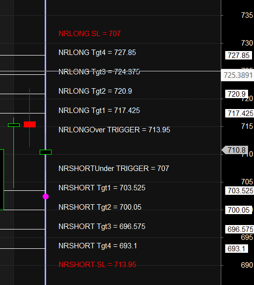Select the NRLONG Tgt4 = 727.85 text
This screenshot has width=254, height=285.
point(97,53)
